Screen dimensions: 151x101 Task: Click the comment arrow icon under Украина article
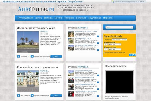click(19, 95)
